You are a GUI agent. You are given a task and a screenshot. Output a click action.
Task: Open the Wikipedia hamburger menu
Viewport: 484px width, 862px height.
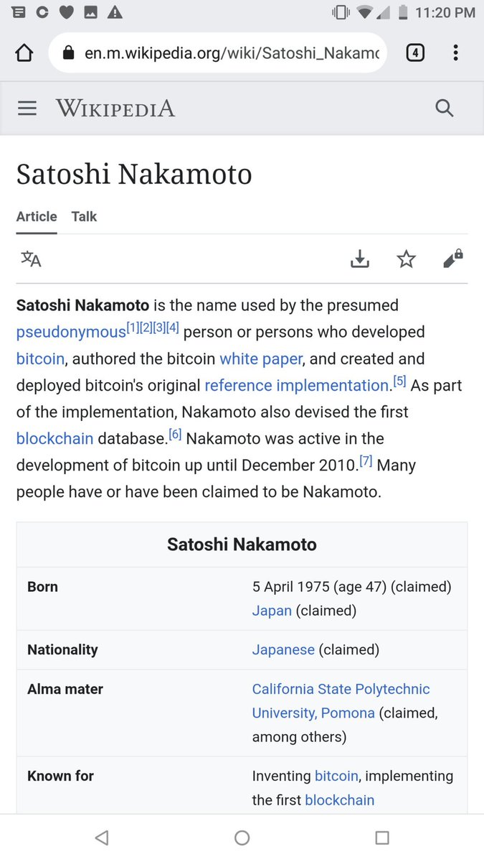[27, 108]
